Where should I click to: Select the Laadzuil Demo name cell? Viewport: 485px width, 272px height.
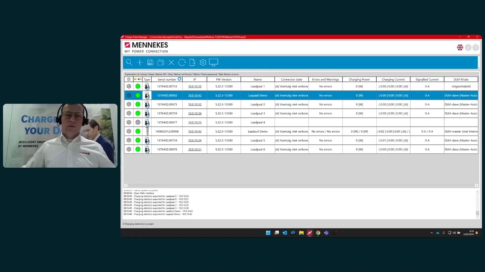(258, 131)
